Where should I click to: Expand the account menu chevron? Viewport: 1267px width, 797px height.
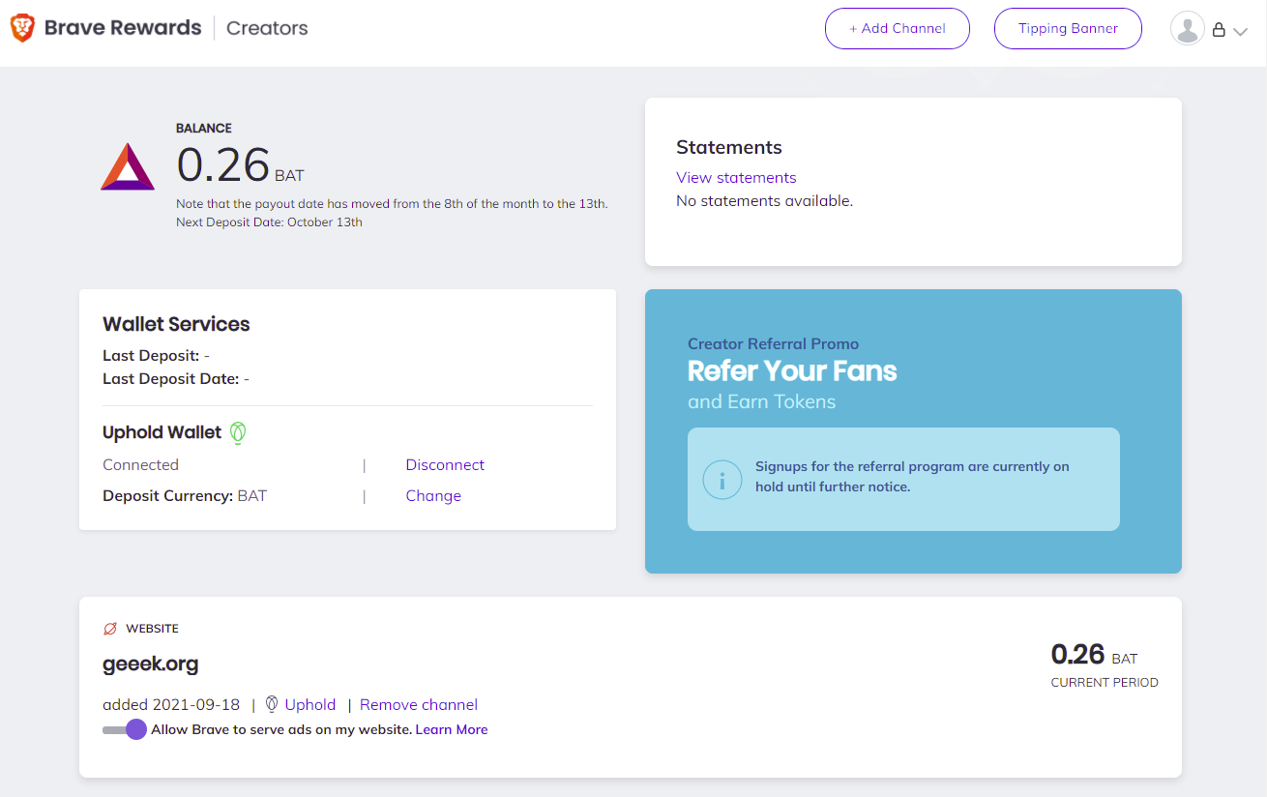1241,31
